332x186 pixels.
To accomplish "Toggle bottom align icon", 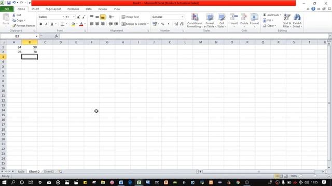I will click(103, 17).
